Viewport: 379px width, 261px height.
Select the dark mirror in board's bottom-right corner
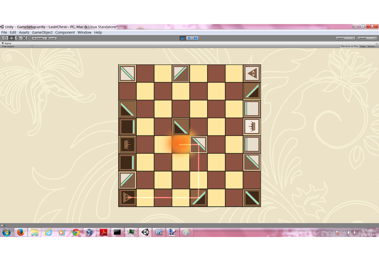click(x=252, y=198)
